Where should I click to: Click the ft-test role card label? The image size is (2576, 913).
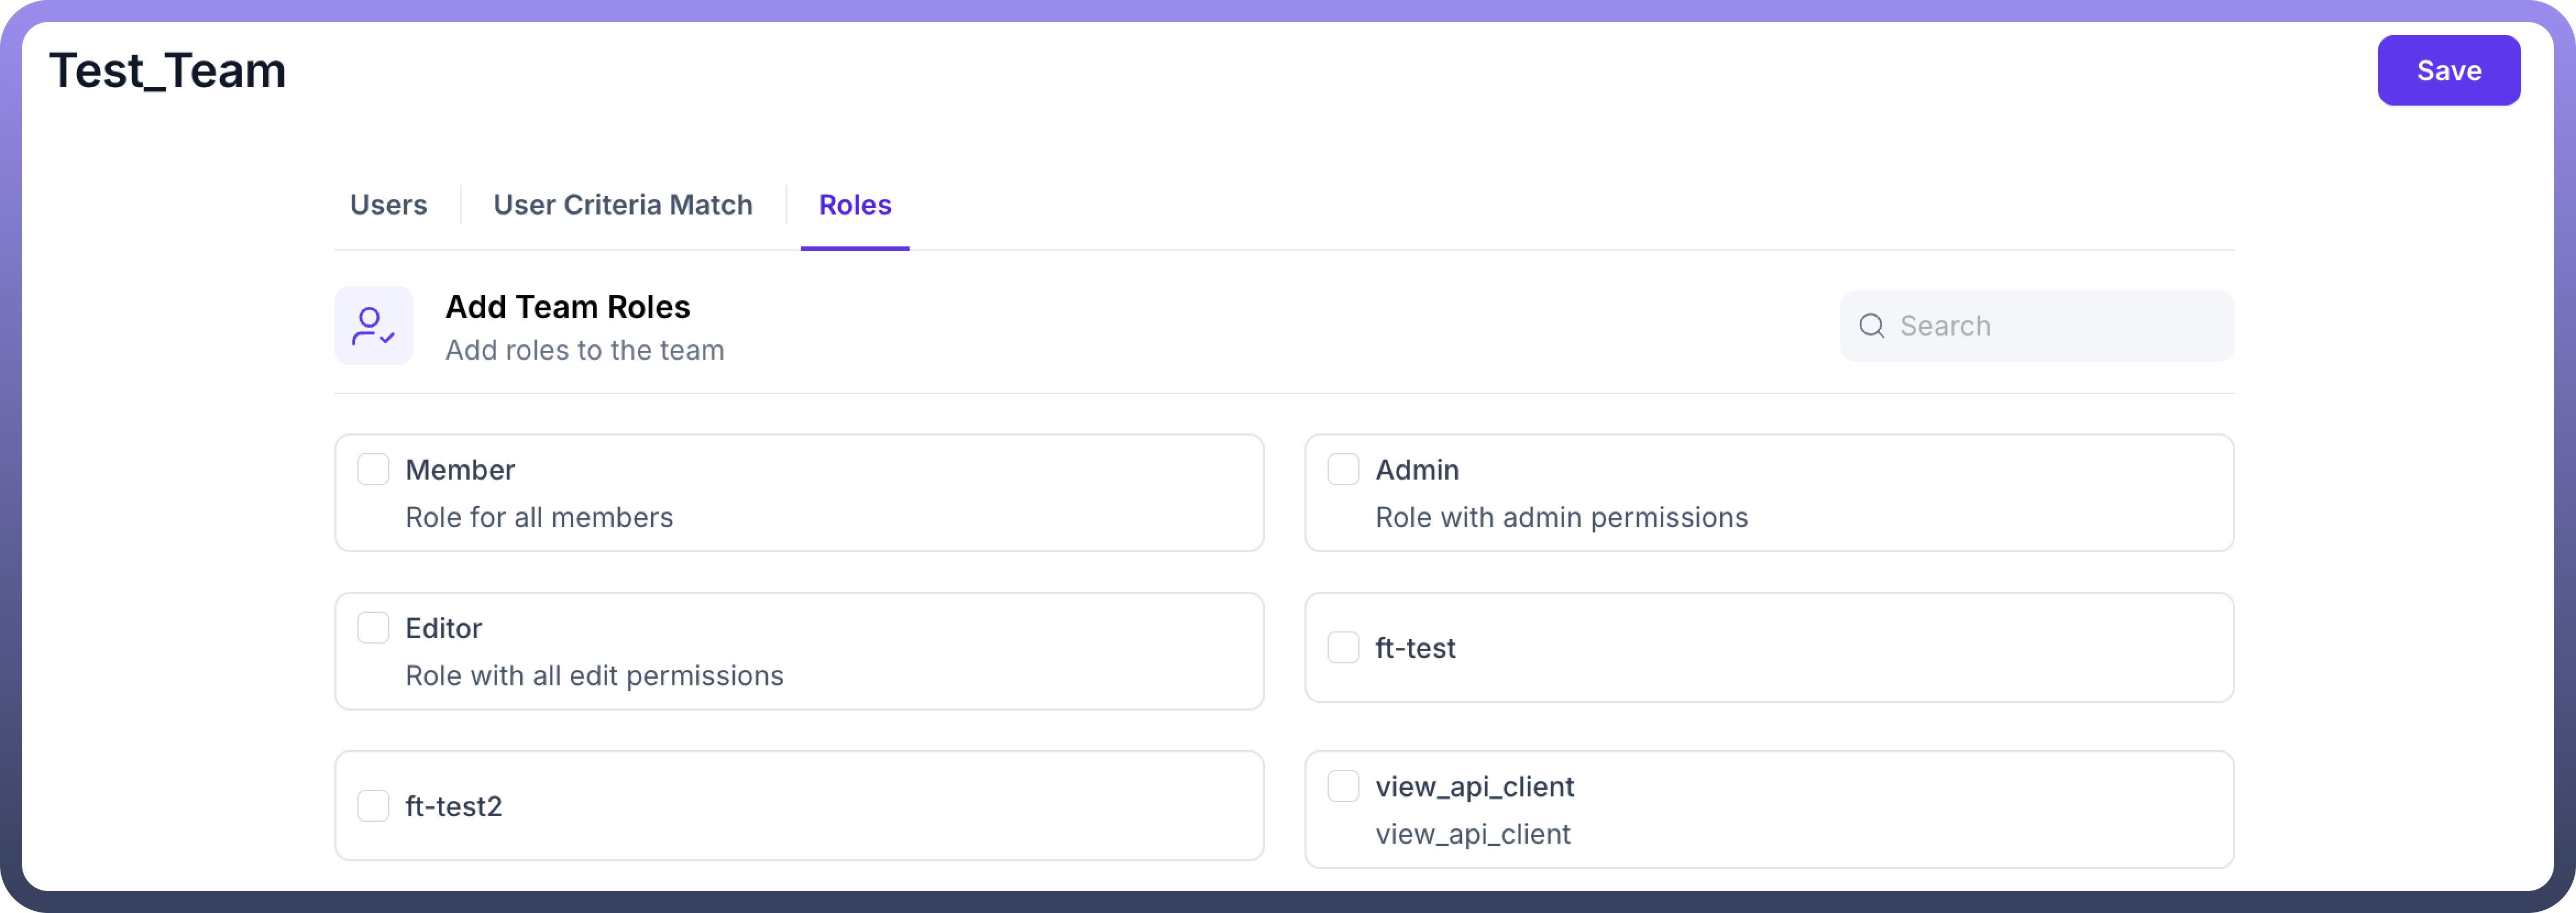[x=1415, y=648]
